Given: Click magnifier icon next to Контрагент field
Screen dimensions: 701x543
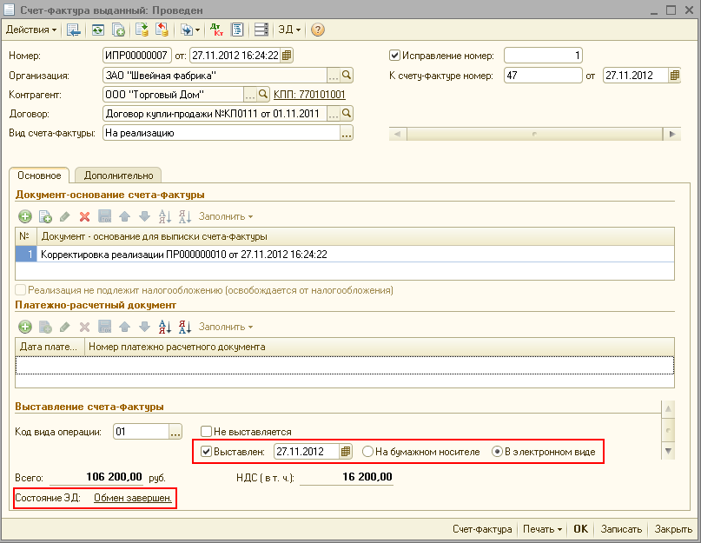Looking at the screenshot, I should pos(265,95).
